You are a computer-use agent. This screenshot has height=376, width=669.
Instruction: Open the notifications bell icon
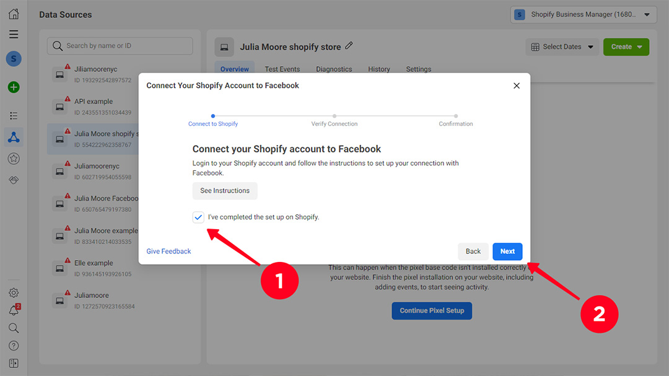click(14, 310)
